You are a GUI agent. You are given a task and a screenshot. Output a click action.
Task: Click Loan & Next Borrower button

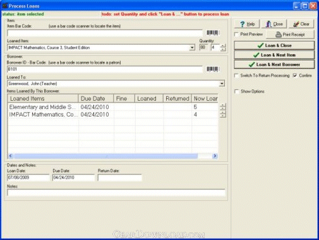coord(274,64)
